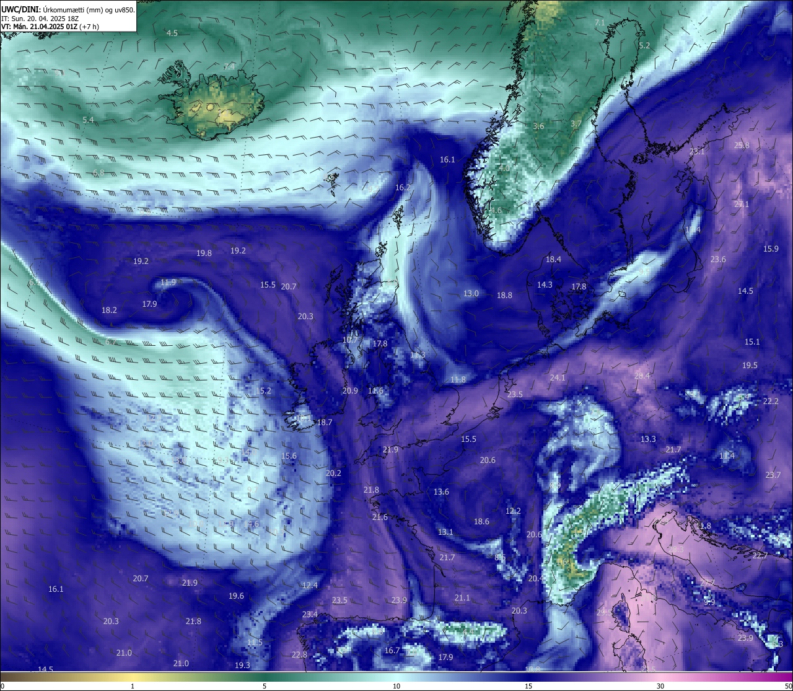Click the value 5.4 on the map
Image resolution: width=793 pixels, height=691 pixels.
88,120
